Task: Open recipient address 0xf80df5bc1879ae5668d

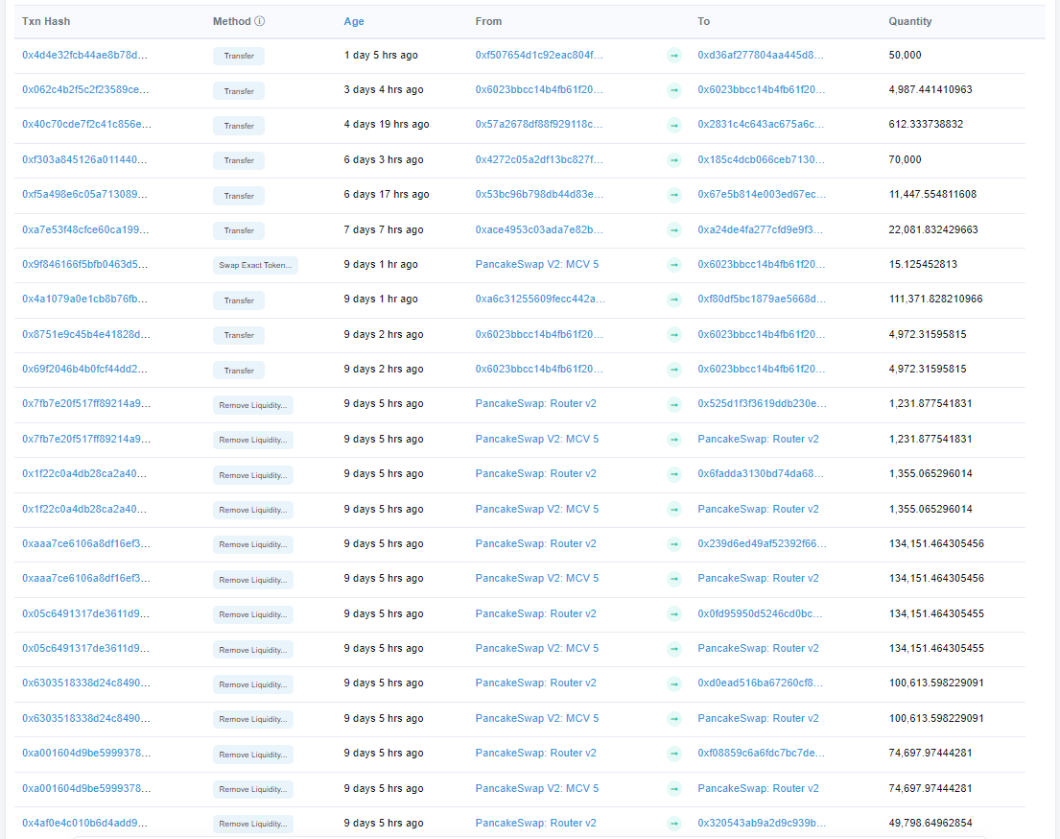Action: [761, 299]
